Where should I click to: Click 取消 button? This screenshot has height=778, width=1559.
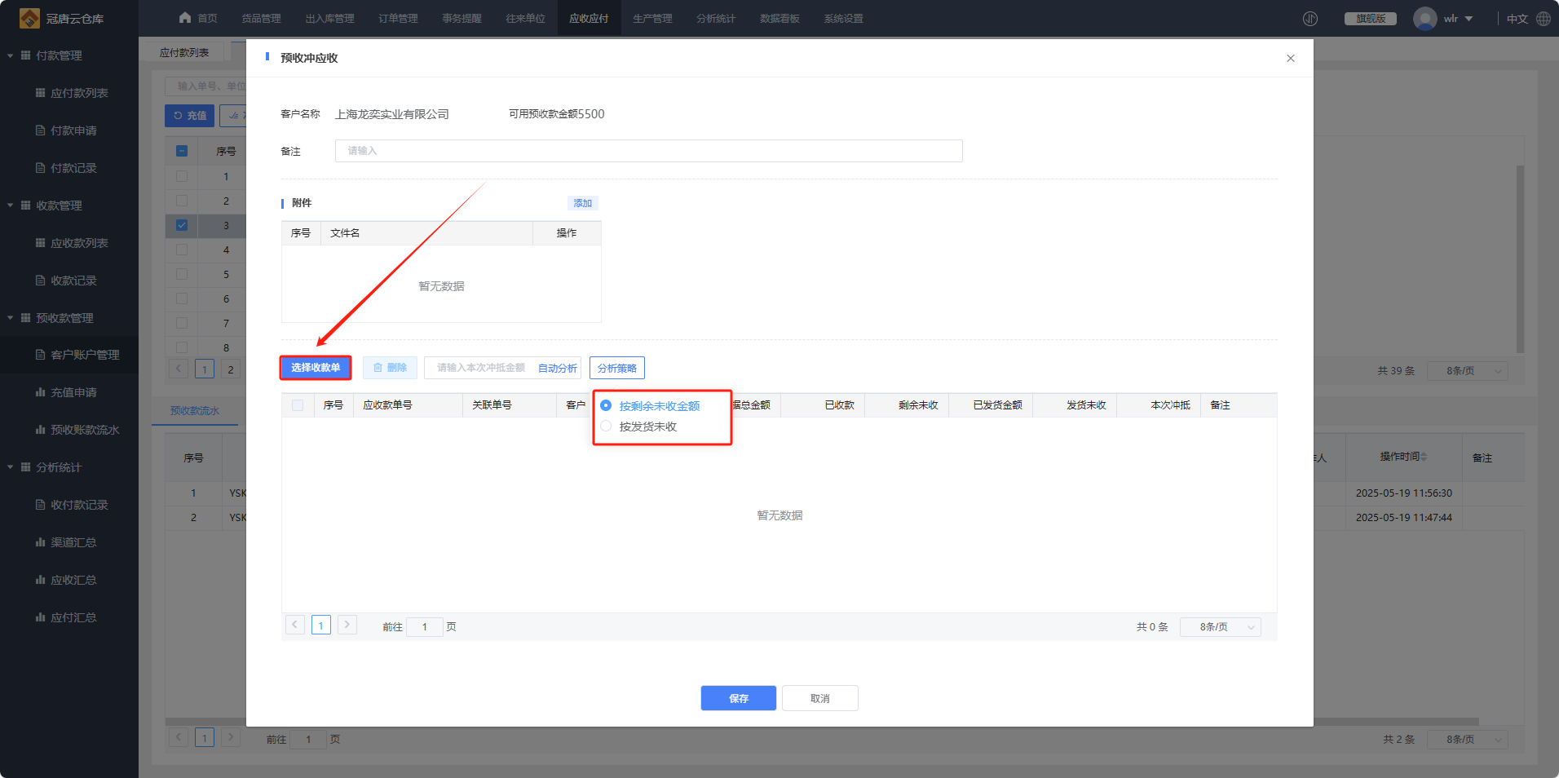pyautogui.click(x=820, y=698)
